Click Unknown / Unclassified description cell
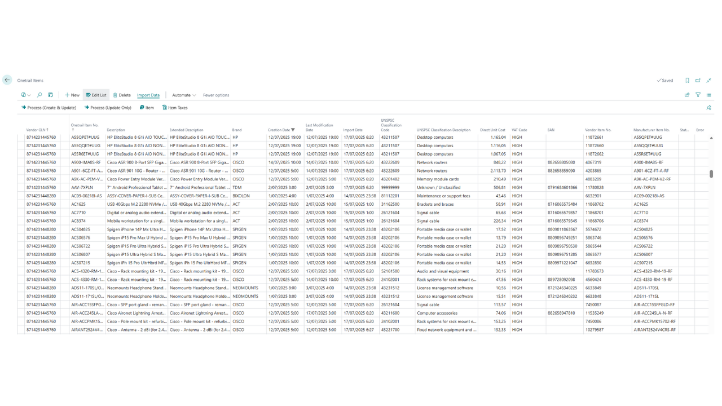This screenshot has width=722, height=406. pyautogui.click(x=439, y=188)
